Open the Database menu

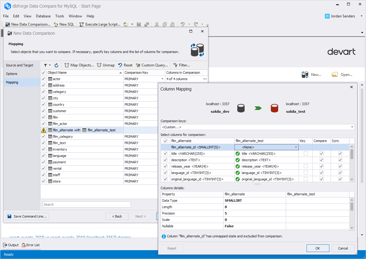(43, 16)
